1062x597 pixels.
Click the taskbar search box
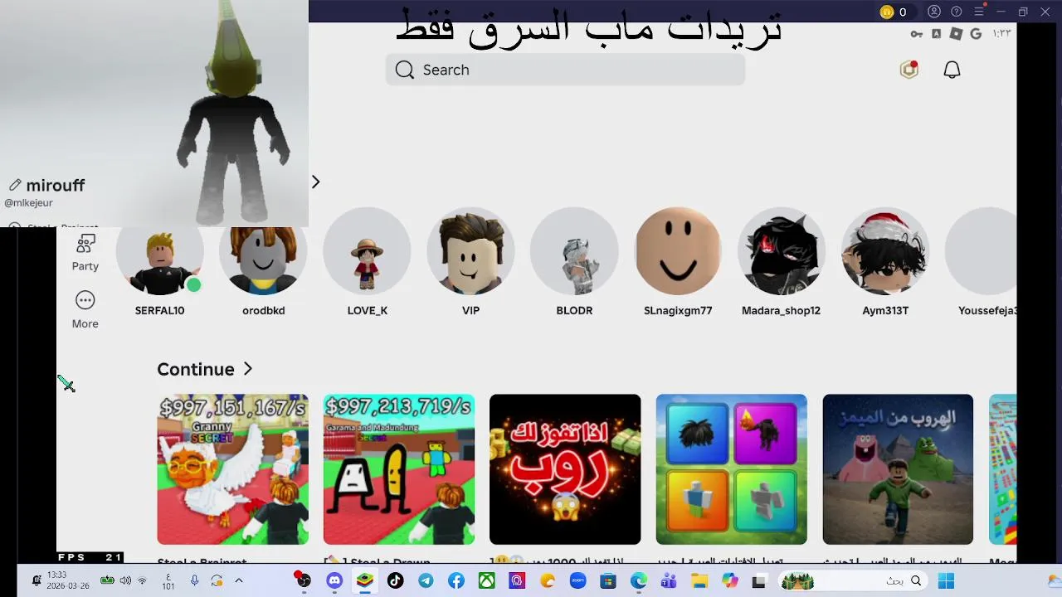[853, 581]
